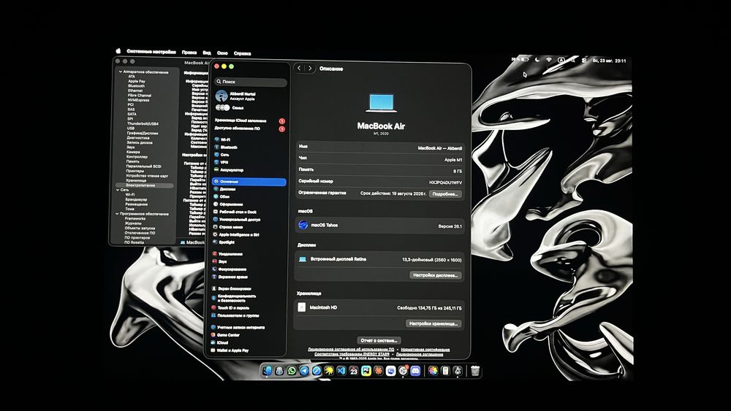Screen dimensions: 731x411
Task: Open Системные настройки menu in menu bar
Action: [151, 52]
